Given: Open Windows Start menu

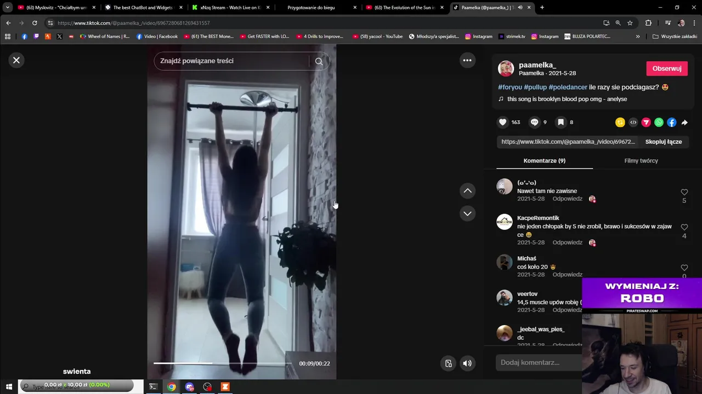Looking at the screenshot, I should coord(9,387).
